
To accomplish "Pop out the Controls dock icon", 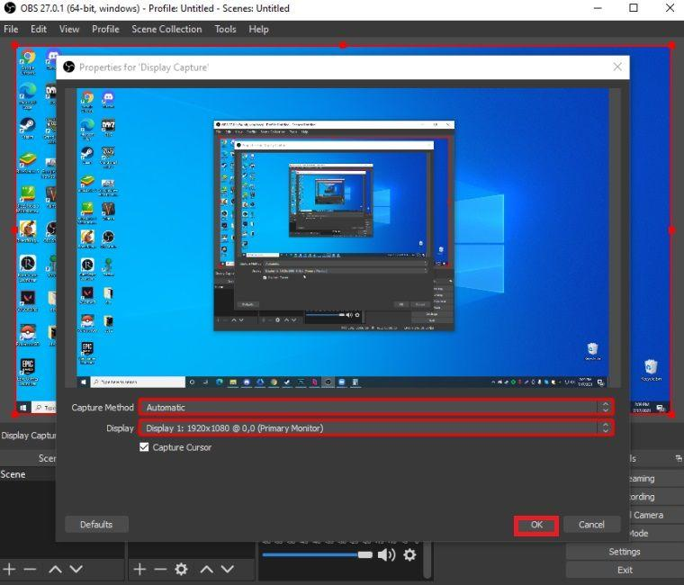I will click(679, 458).
